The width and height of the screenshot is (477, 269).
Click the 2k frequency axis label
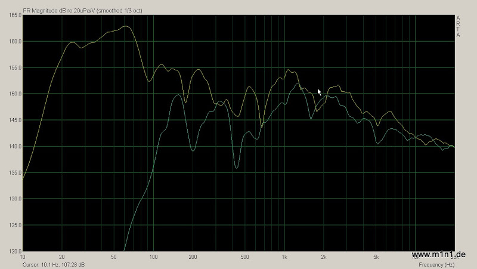click(x=324, y=258)
